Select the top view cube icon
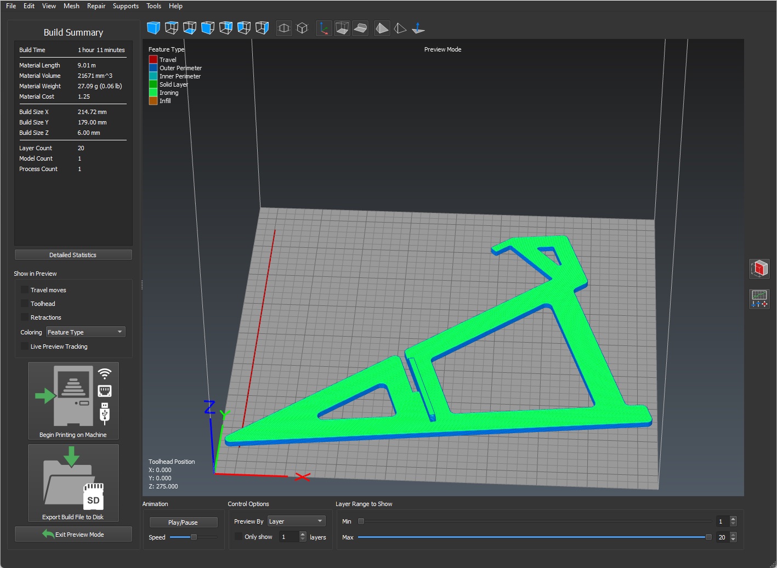 (x=172, y=28)
